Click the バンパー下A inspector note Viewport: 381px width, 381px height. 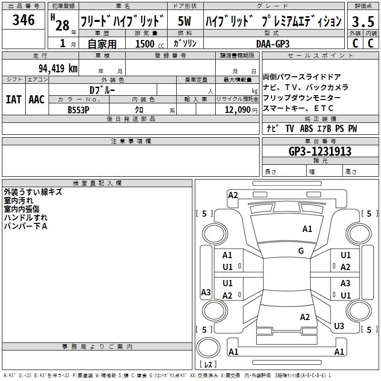tap(25, 226)
